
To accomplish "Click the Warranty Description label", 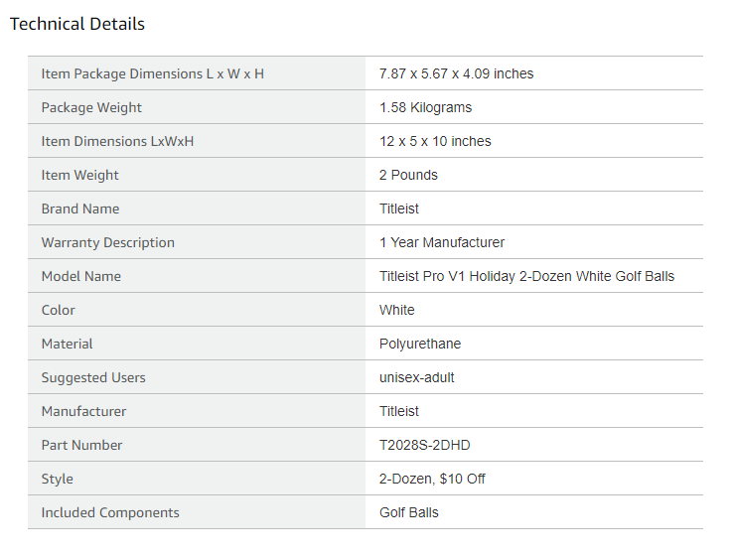I will point(107,242).
